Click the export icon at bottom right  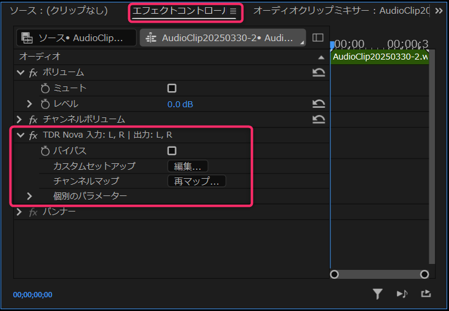(425, 293)
